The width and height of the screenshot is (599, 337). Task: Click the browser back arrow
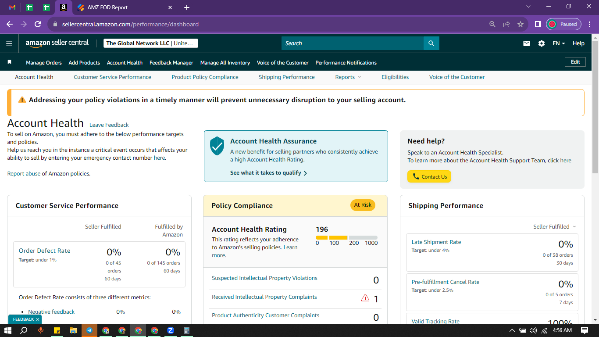point(10,24)
